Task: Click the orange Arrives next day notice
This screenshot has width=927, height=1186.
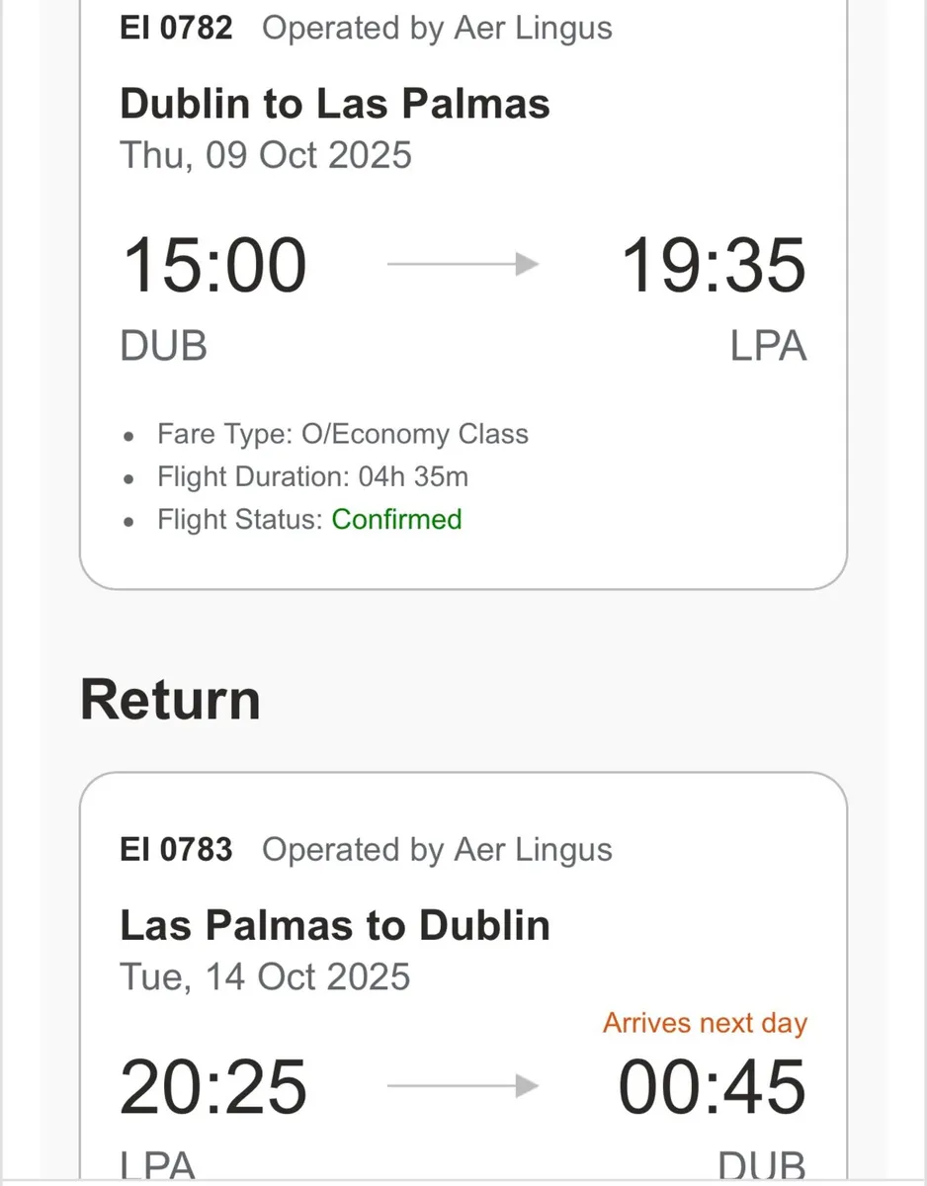Action: pyautogui.click(x=705, y=1023)
